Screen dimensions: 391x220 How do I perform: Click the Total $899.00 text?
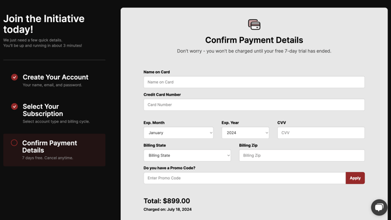[x=166, y=201]
